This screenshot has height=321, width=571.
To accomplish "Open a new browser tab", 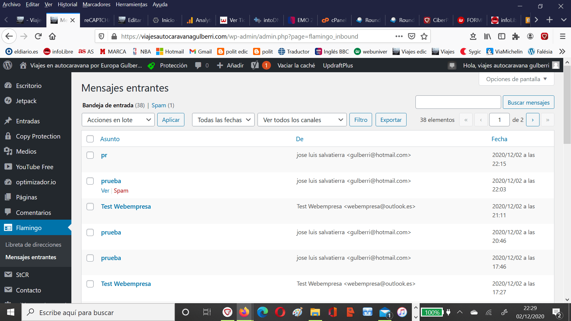I will point(550,20).
